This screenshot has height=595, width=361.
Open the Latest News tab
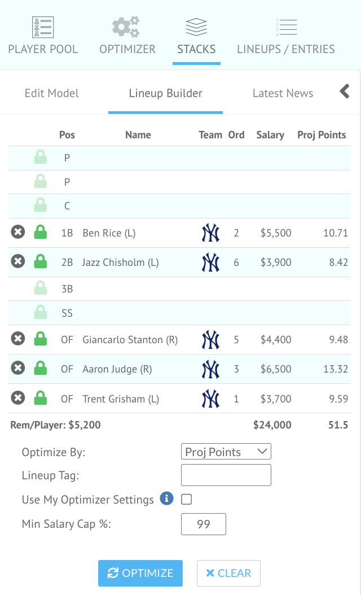click(x=283, y=94)
